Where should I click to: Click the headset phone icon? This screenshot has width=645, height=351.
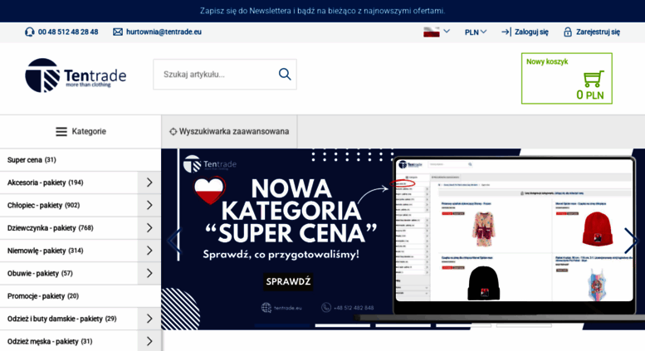29,32
